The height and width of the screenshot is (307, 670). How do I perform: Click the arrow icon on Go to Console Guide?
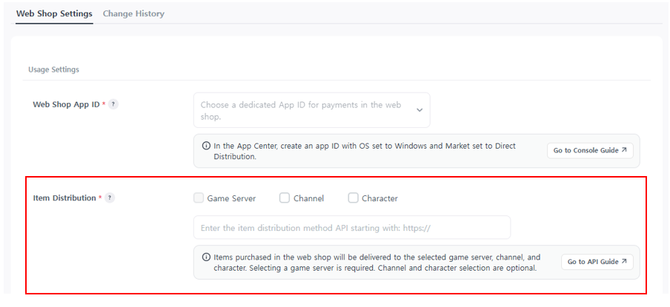click(624, 151)
